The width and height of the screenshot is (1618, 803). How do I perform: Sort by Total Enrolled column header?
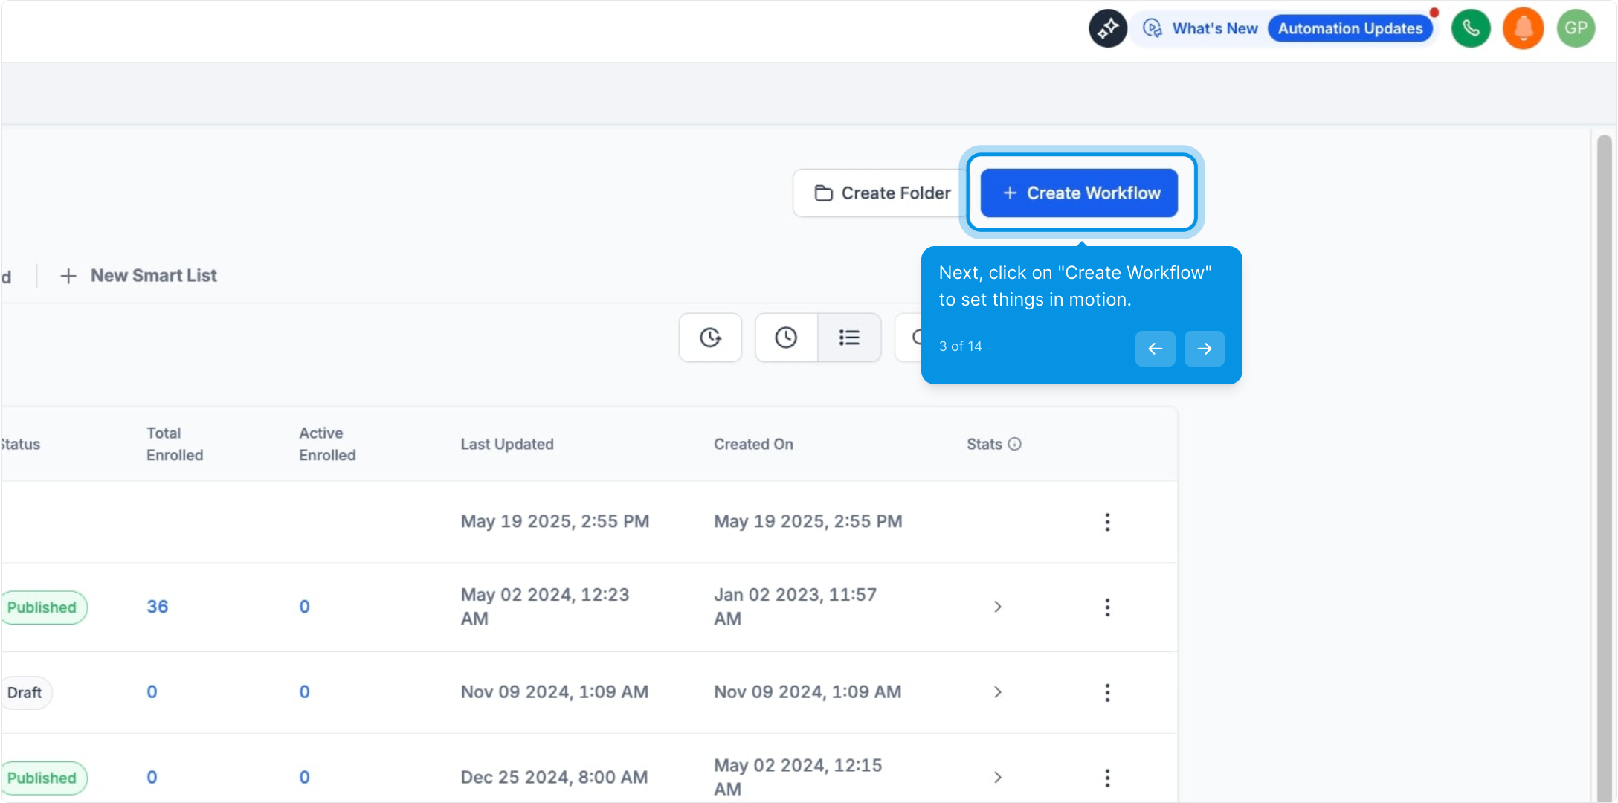pos(175,444)
